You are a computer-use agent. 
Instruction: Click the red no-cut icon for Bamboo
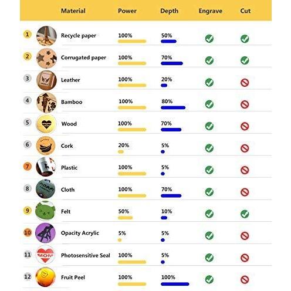pos(245,104)
